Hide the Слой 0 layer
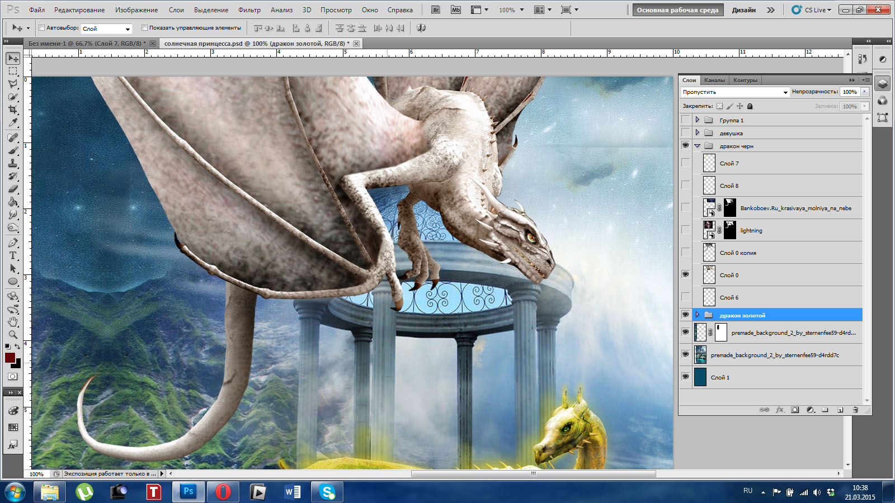 click(x=685, y=274)
